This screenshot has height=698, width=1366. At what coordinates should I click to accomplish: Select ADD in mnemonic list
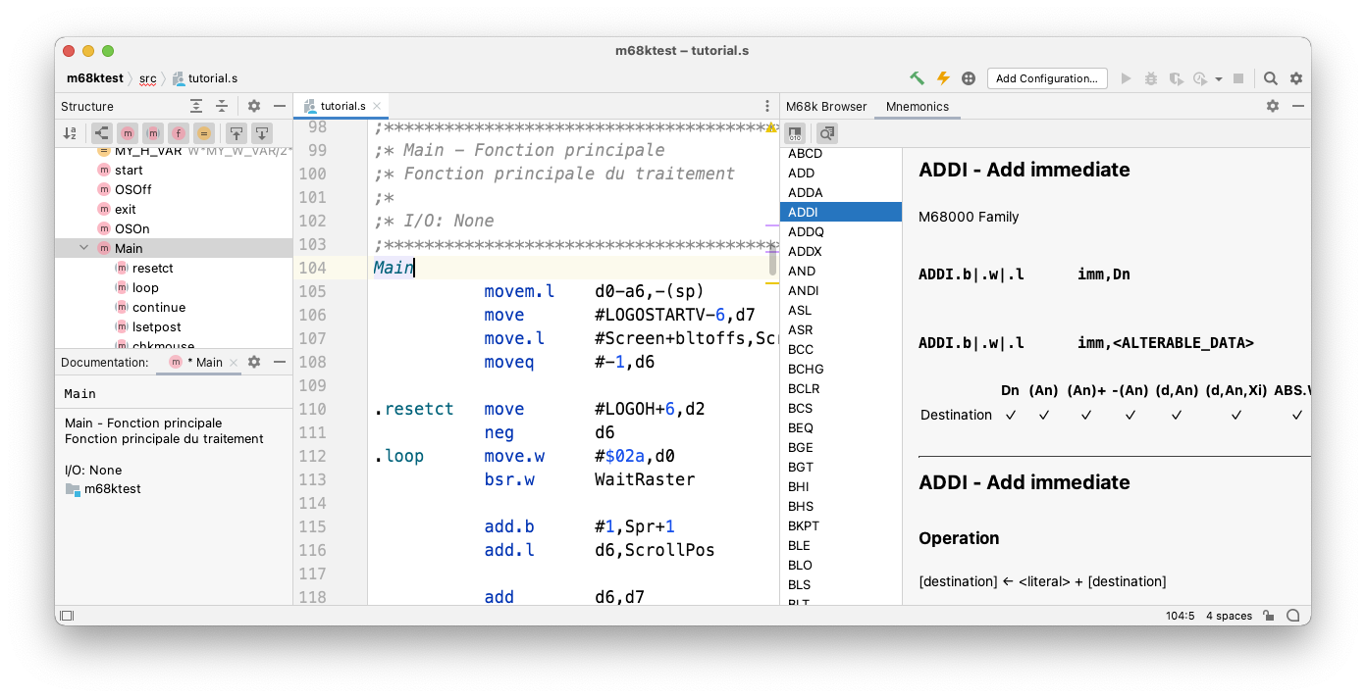click(841, 173)
